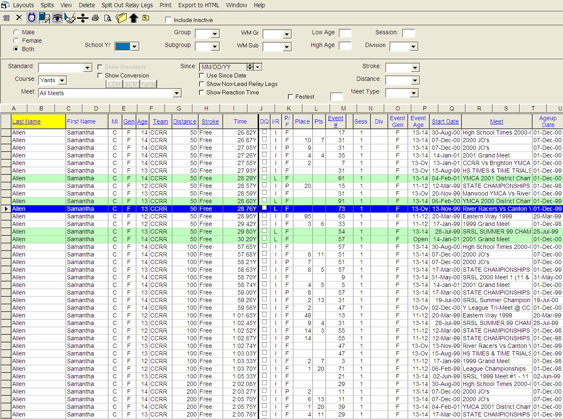Sort by the Last Name column header

pos(26,121)
